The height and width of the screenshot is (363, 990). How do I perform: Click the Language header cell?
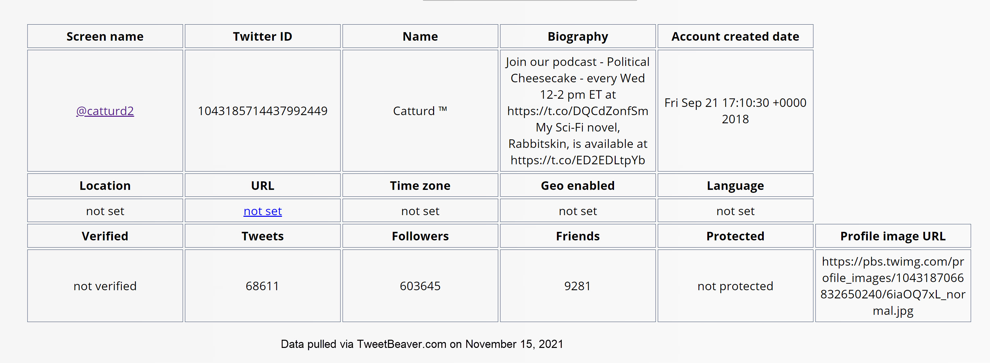(x=735, y=186)
